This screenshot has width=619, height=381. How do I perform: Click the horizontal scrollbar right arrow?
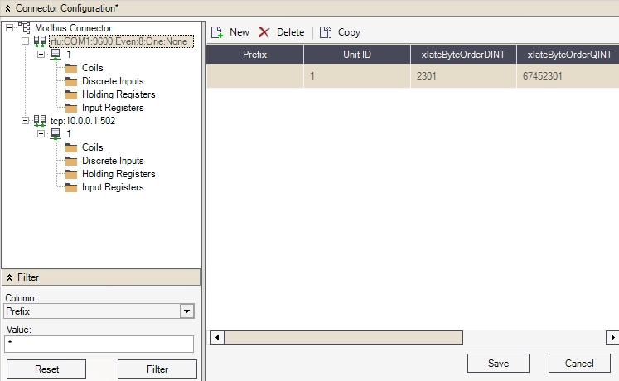tap(612, 337)
